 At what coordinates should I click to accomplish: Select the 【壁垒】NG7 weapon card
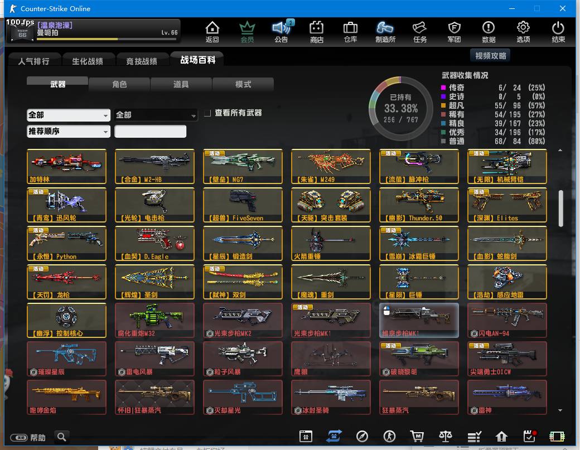pyautogui.click(x=243, y=166)
